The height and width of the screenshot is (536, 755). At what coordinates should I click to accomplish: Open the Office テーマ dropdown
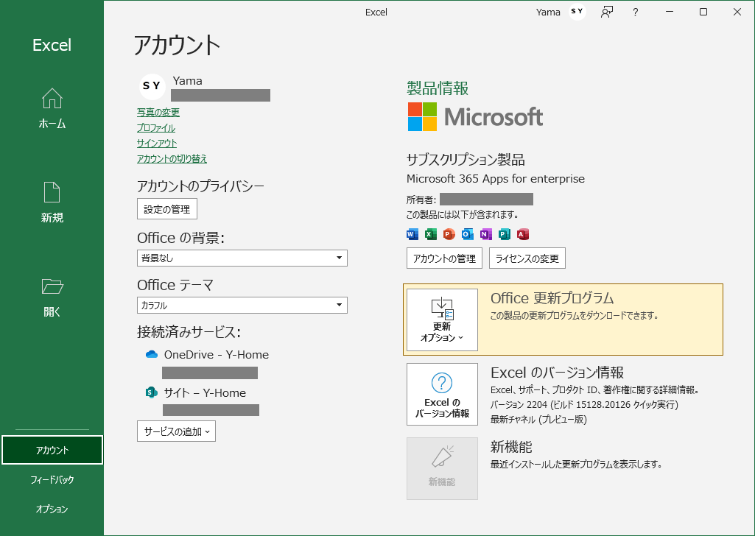coord(242,305)
